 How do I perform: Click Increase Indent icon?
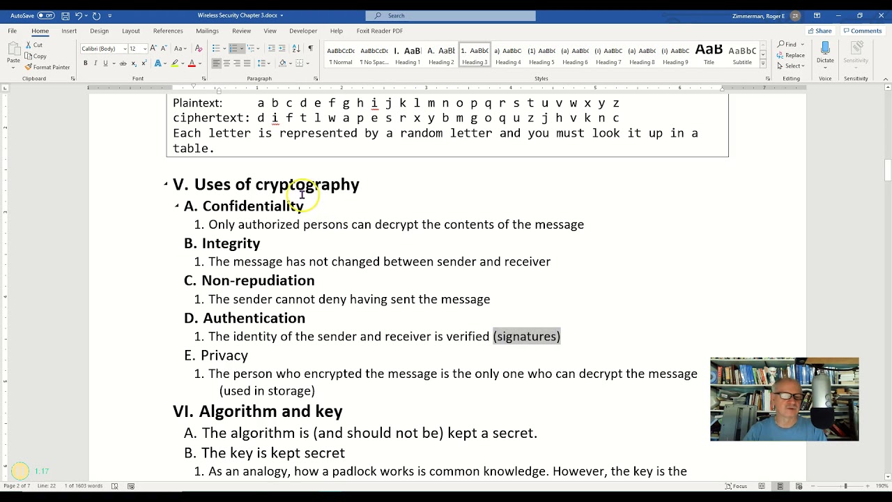(282, 49)
